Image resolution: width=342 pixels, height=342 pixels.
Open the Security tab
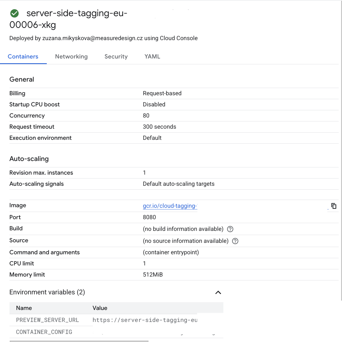coord(116,57)
